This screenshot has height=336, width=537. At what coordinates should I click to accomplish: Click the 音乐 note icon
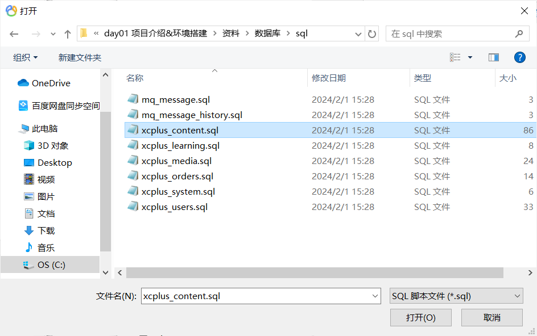(x=29, y=247)
